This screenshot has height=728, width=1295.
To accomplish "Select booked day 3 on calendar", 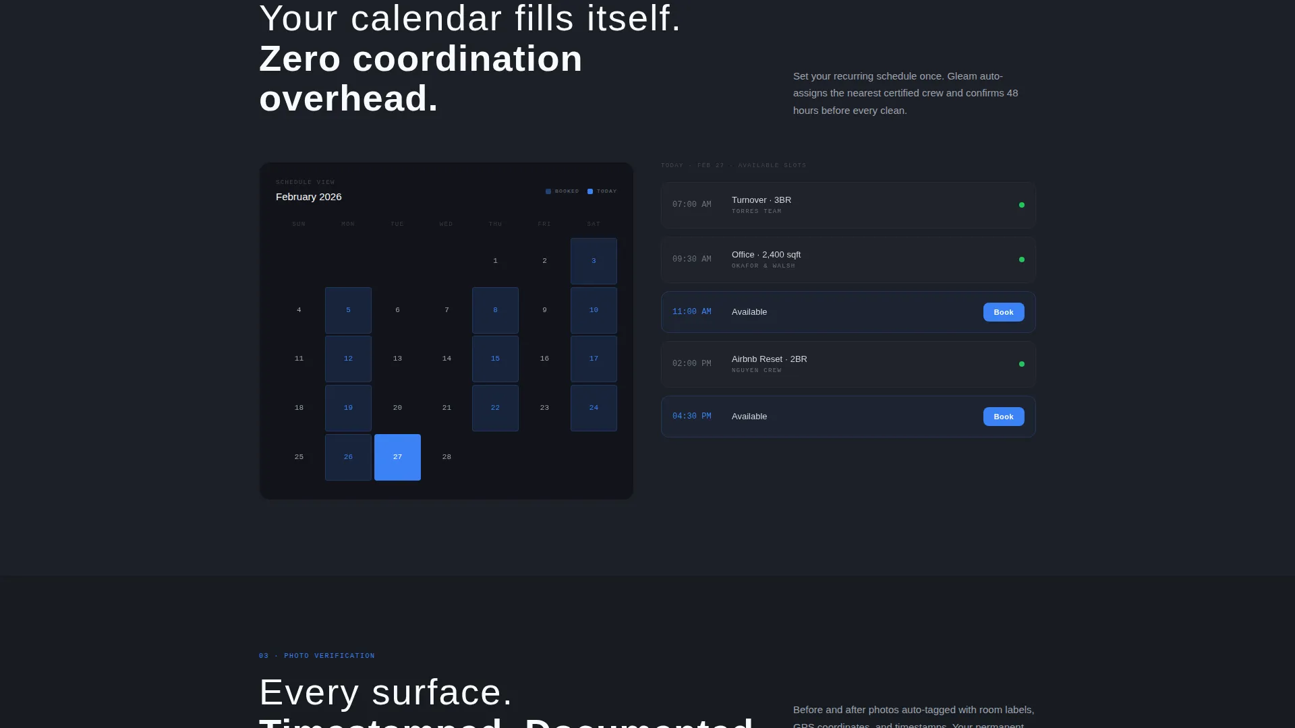I will [x=594, y=261].
